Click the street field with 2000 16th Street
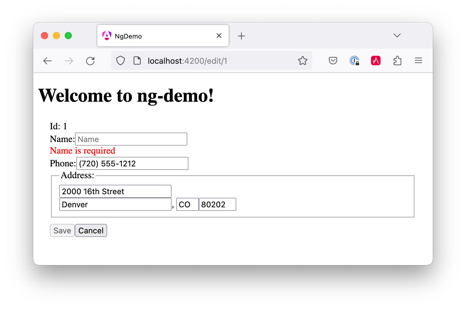The height and width of the screenshot is (309, 466). point(115,191)
